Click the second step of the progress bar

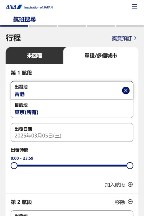click(43, 26)
